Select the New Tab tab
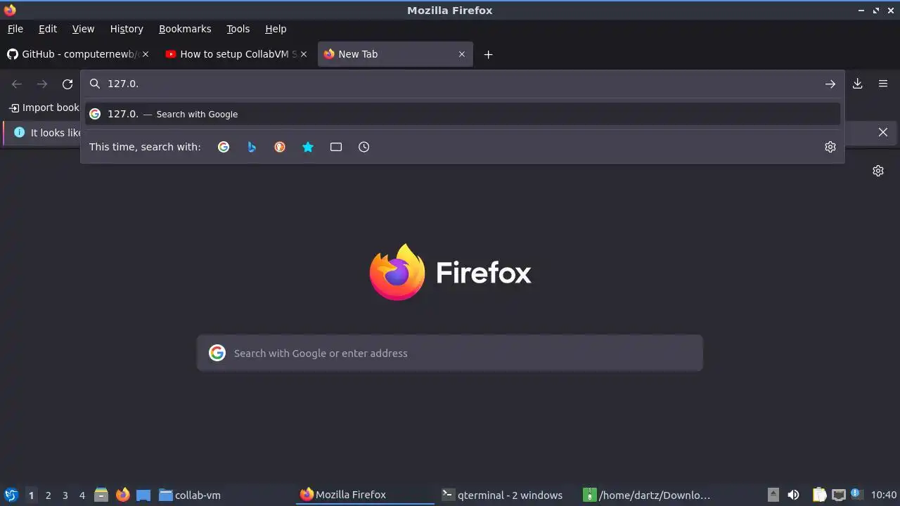The width and height of the screenshot is (900, 506). tap(395, 54)
